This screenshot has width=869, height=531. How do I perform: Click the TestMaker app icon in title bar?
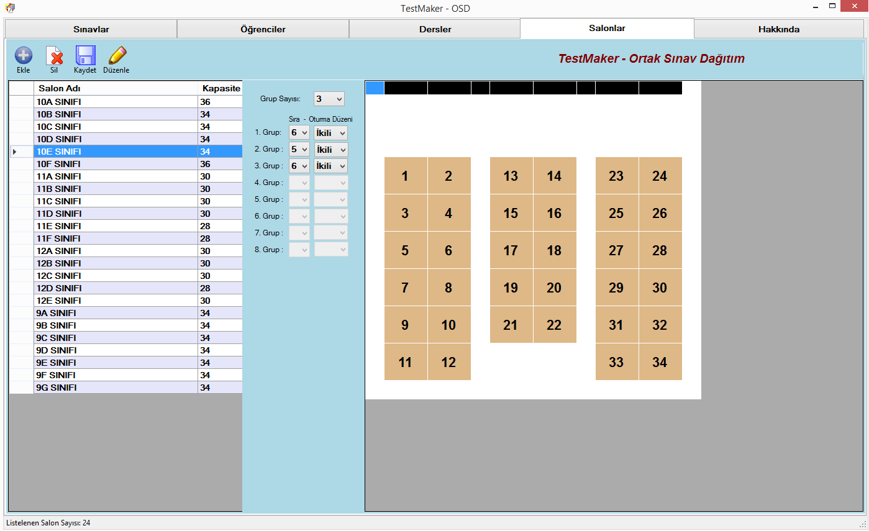tap(9, 8)
